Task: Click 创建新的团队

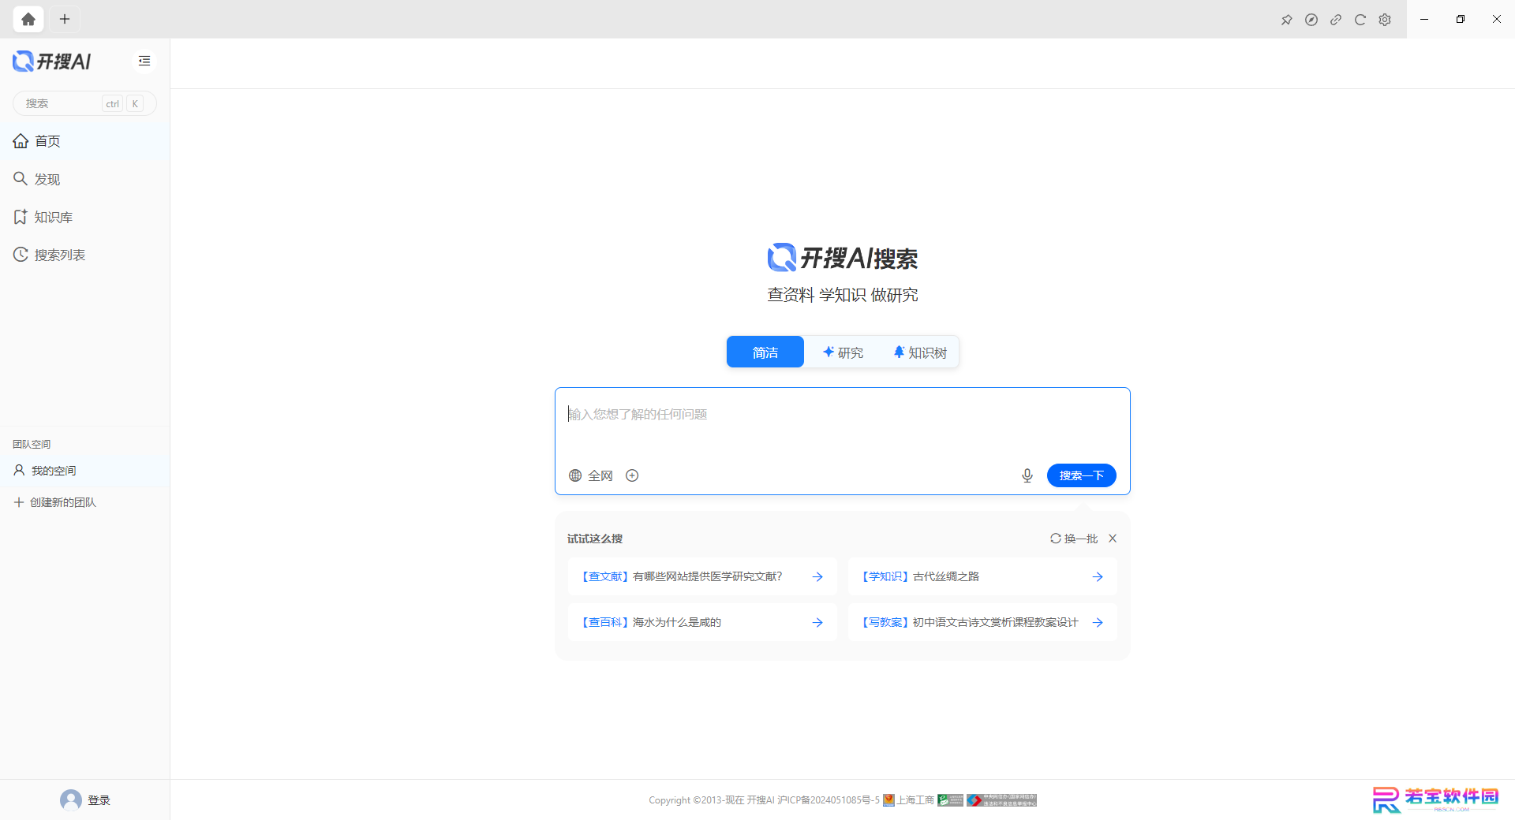Action: 55,502
